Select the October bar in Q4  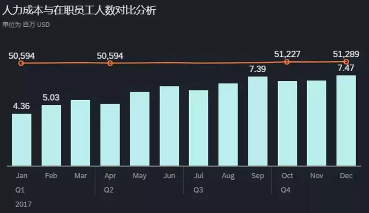287,123
